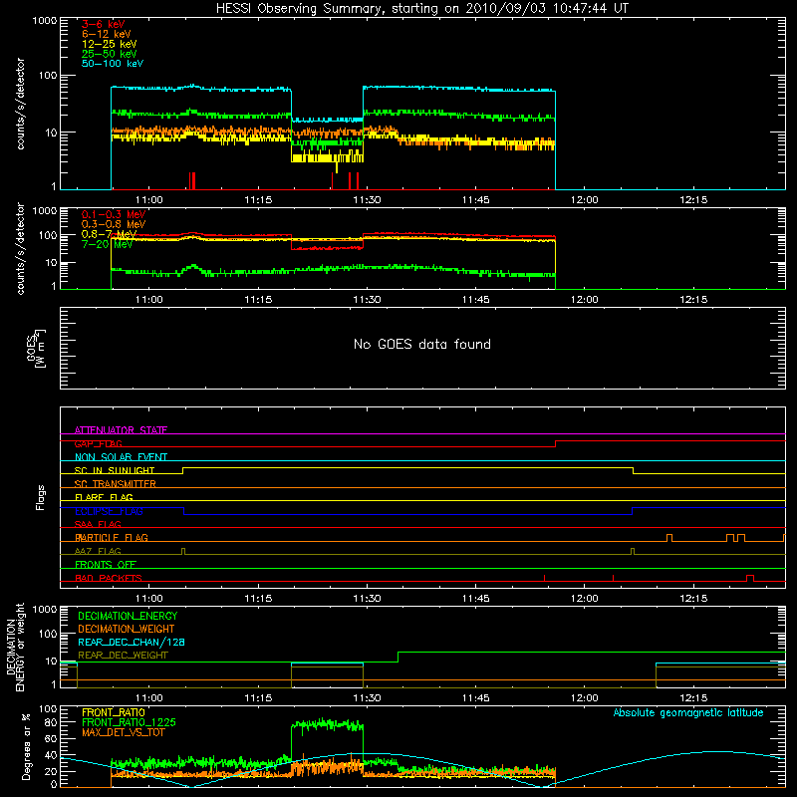Click the REAR_DEC_WEIGHT legend entry
Viewport: 797px width, 797px height.
123,656
